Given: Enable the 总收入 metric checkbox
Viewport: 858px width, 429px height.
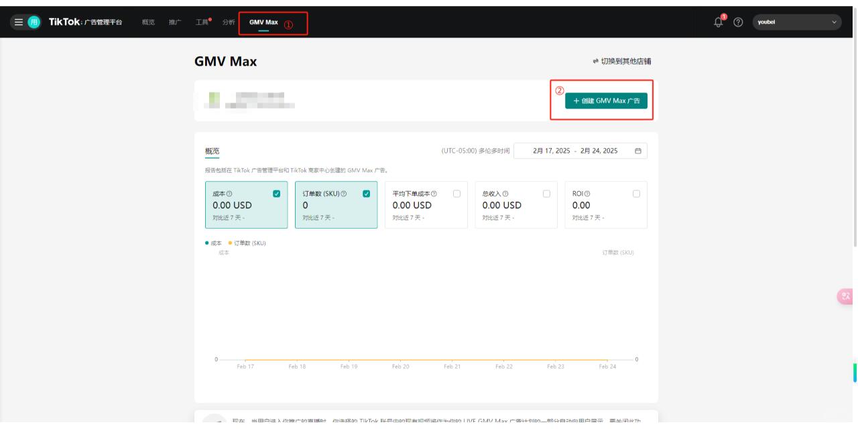Looking at the screenshot, I should point(546,194).
